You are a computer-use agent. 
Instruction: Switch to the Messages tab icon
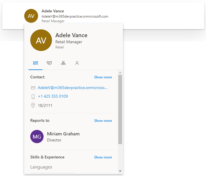pos(49,63)
